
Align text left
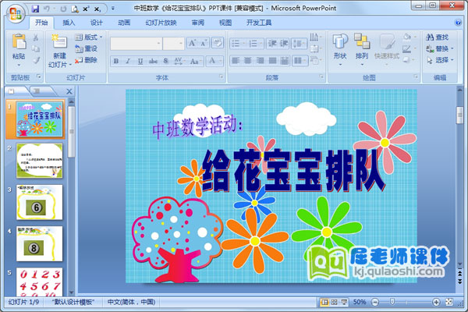click(x=236, y=61)
